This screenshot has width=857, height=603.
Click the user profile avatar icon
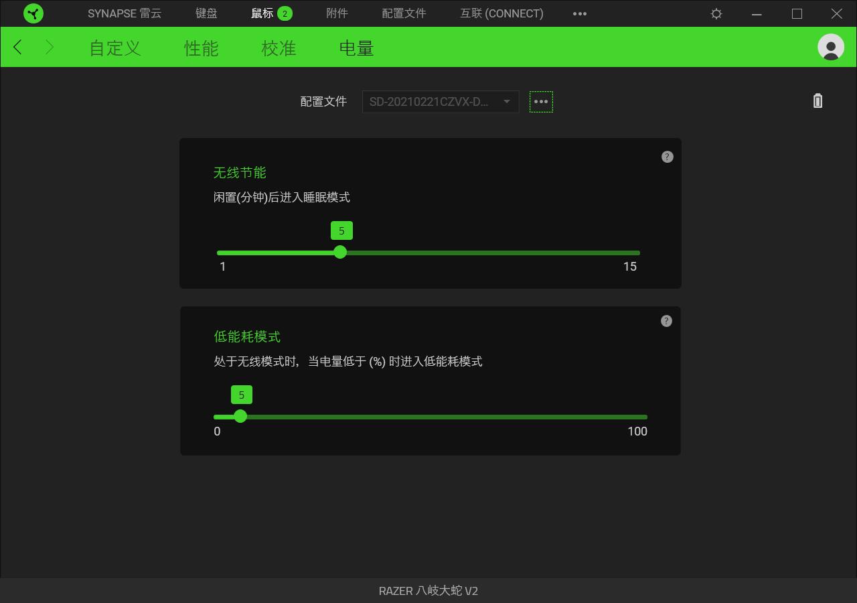(x=830, y=48)
